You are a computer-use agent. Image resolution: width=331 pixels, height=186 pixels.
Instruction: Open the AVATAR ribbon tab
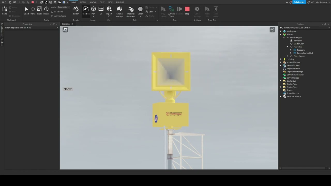click(x=93, y=2)
